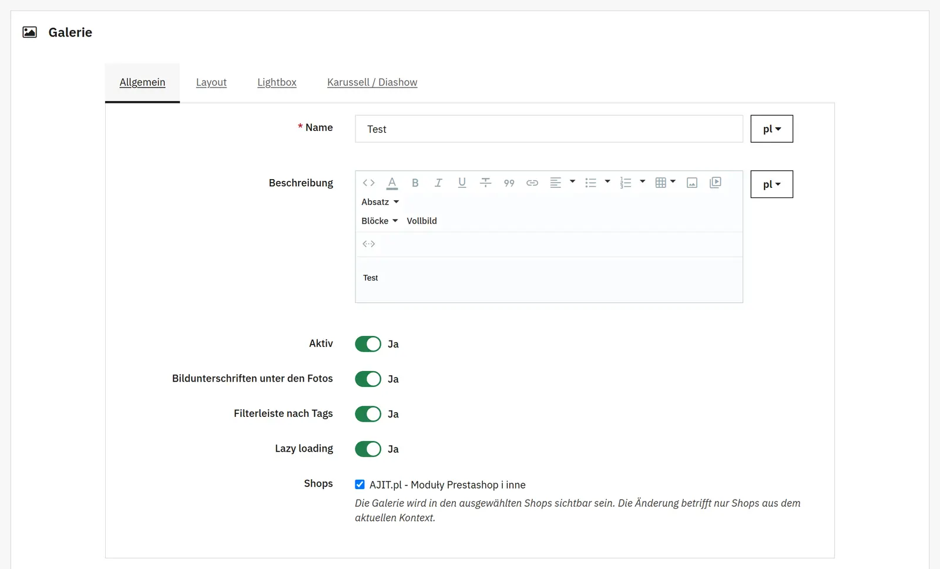Insert media using the video icon

[716, 183]
